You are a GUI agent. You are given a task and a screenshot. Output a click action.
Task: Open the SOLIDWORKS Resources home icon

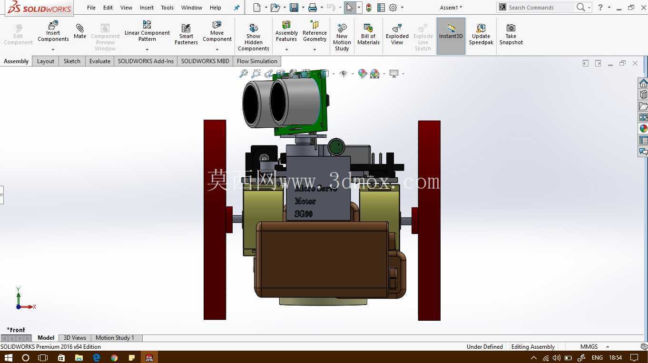643,84
